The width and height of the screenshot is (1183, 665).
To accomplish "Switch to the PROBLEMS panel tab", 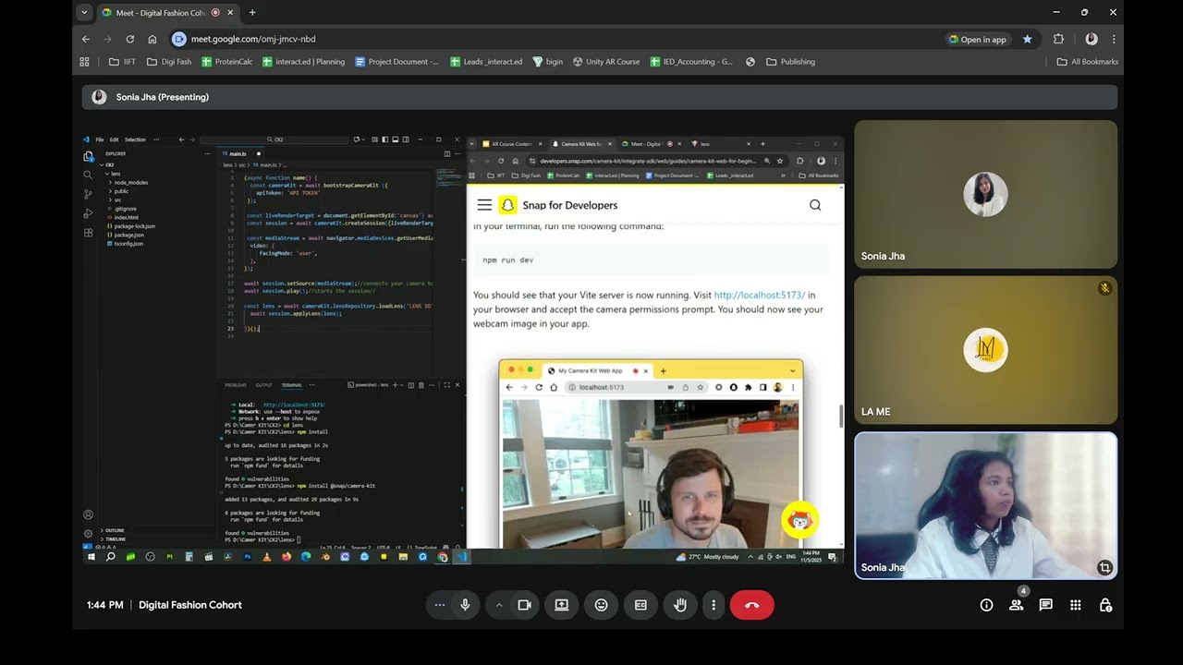I will coord(236,385).
